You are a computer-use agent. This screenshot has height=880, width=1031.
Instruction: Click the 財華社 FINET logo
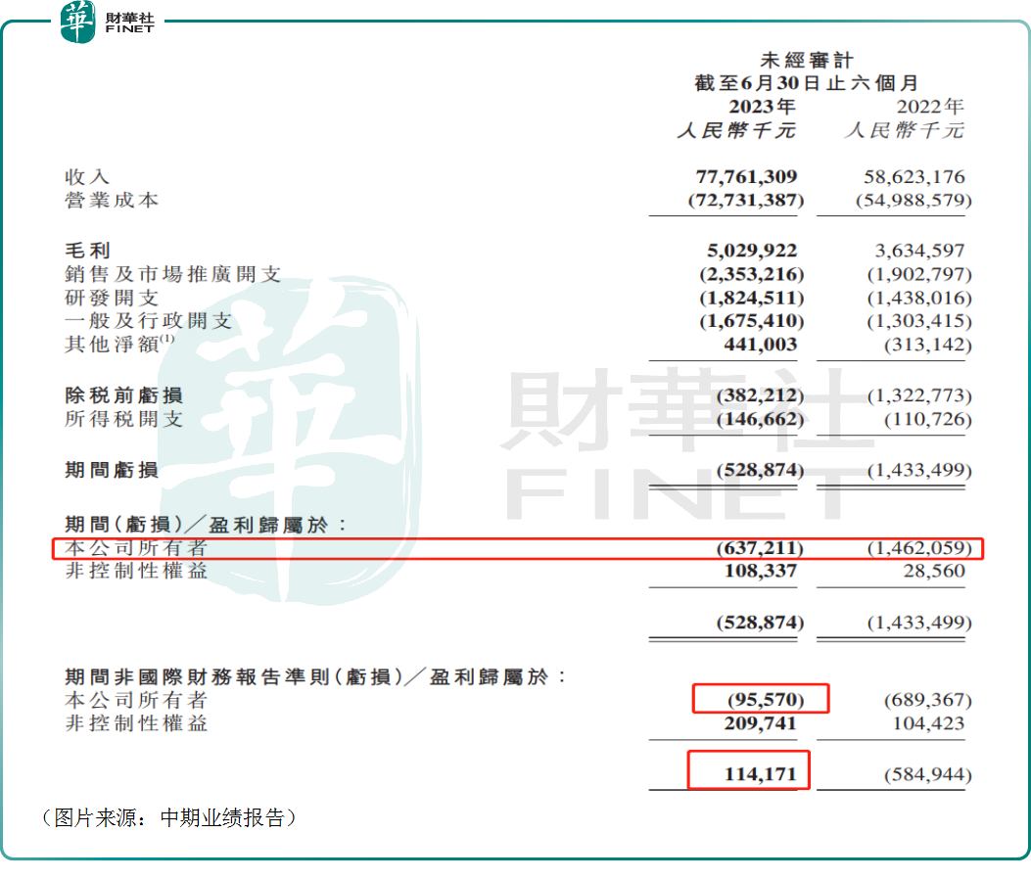[x=108, y=22]
